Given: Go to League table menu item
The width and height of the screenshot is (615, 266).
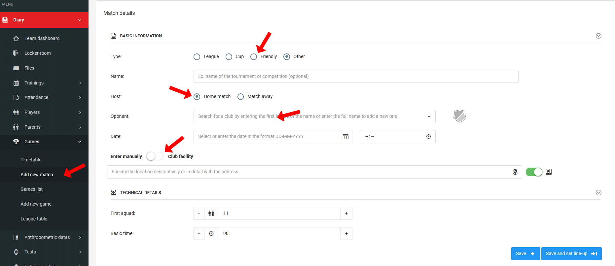Looking at the screenshot, I should pyautogui.click(x=34, y=219).
